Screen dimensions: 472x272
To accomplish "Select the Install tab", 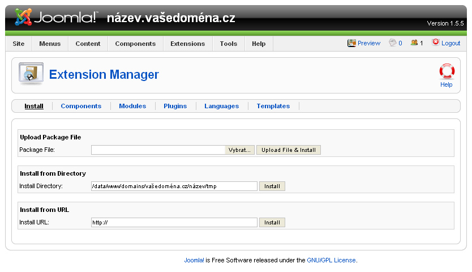I will coord(34,106).
